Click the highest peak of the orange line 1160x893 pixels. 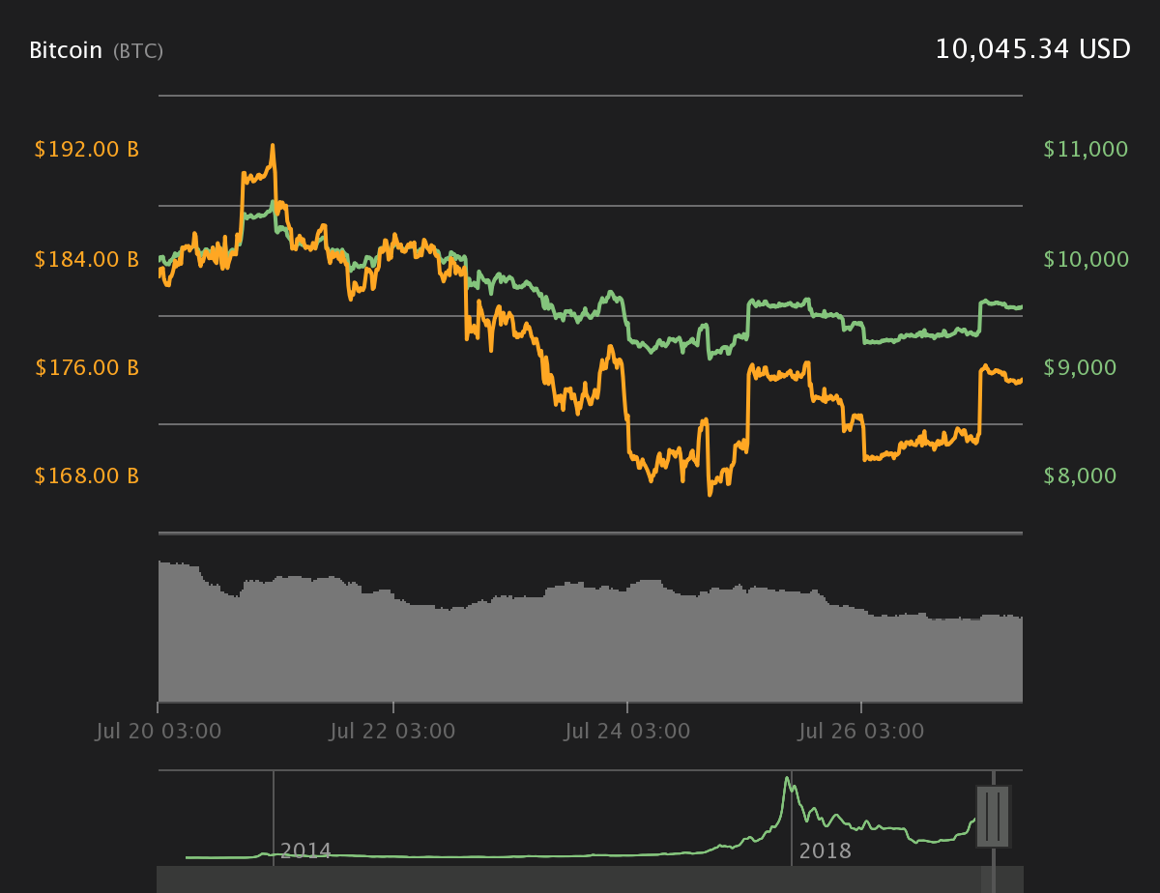pyautogui.click(x=273, y=146)
